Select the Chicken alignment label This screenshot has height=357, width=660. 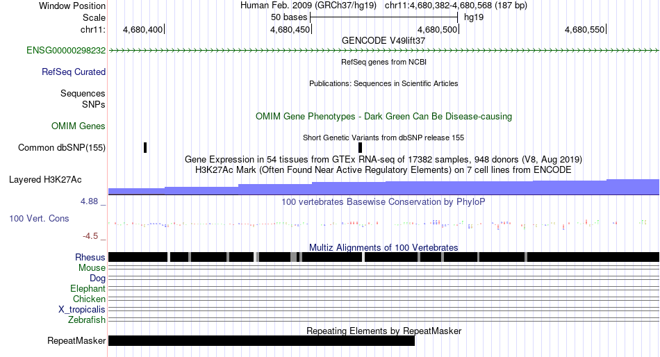(89, 299)
